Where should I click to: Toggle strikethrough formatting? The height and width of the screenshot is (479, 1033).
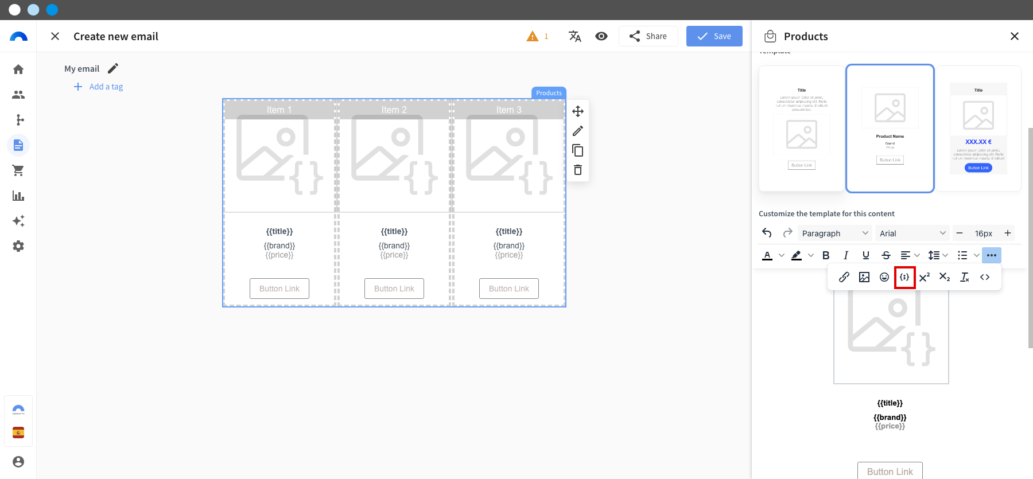click(x=886, y=255)
